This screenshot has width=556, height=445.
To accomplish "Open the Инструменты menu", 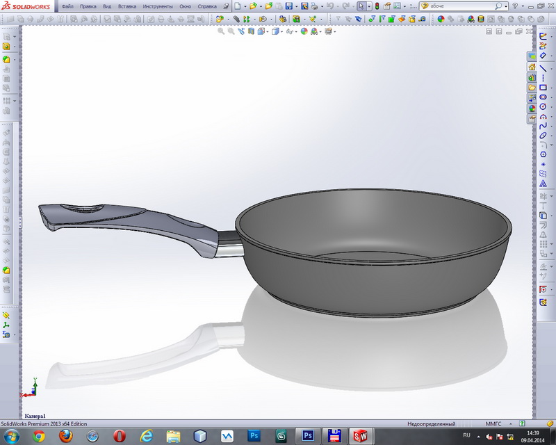I will coord(158,6).
